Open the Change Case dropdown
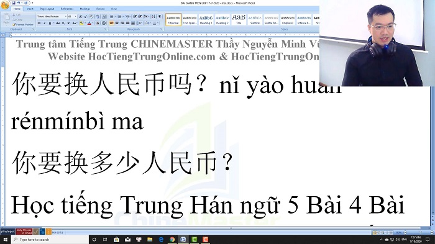Screen dimensions: 435x244 pyautogui.click(x=75, y=24)
